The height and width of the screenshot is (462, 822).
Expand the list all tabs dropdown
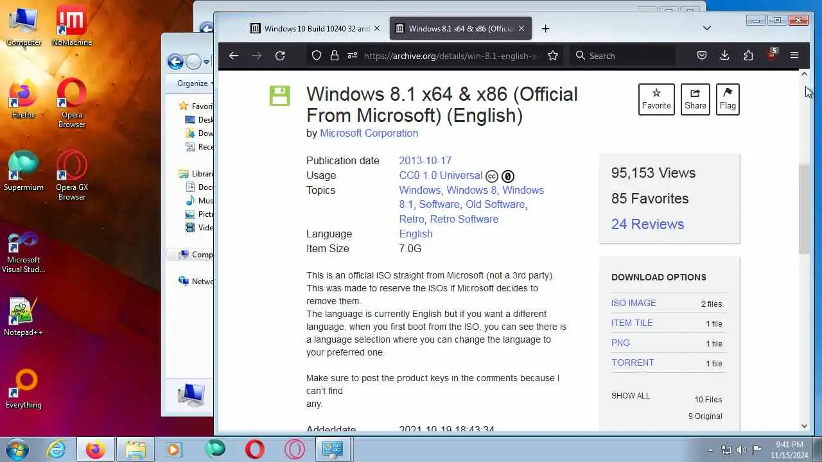pos(707,28)
